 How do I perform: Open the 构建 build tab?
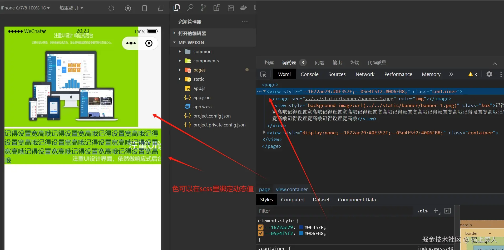[269, 63]
